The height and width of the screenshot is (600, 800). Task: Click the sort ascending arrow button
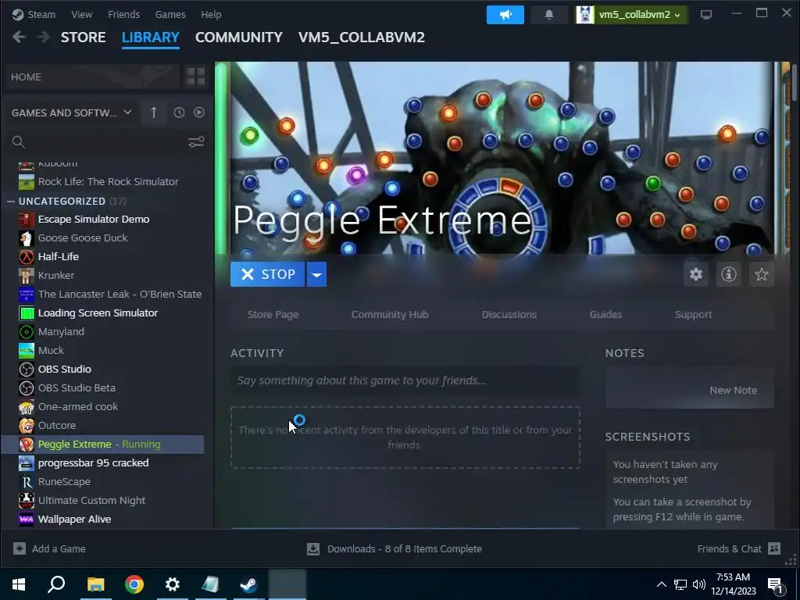point(154,112)
